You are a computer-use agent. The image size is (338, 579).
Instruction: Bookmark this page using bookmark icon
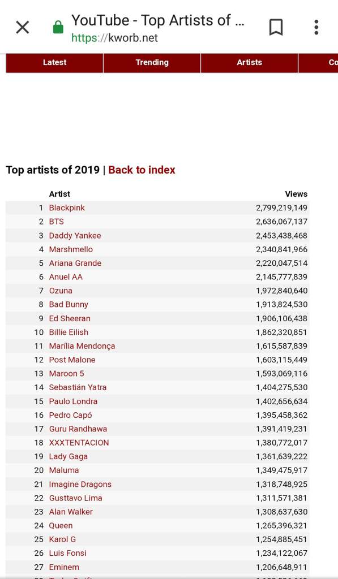click(276, 27)
